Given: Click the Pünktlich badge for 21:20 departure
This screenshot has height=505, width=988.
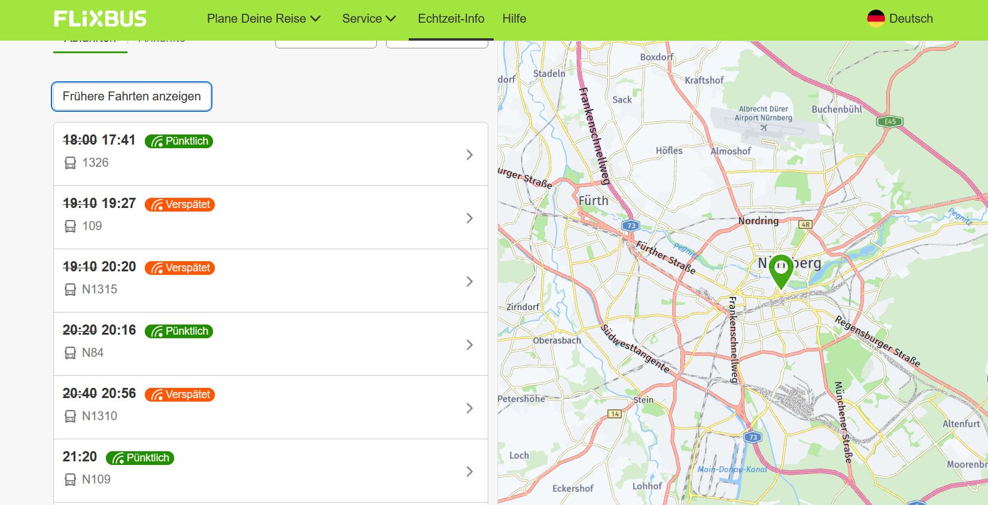Looking at the screenshot, I should point(140,458).
